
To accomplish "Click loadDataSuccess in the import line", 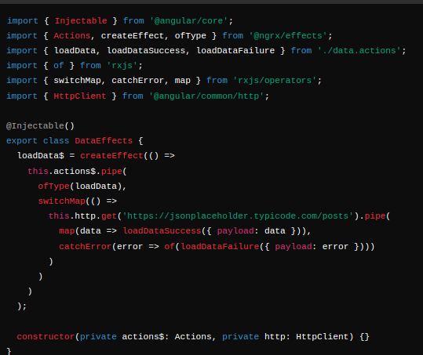I will pos(146,51).
